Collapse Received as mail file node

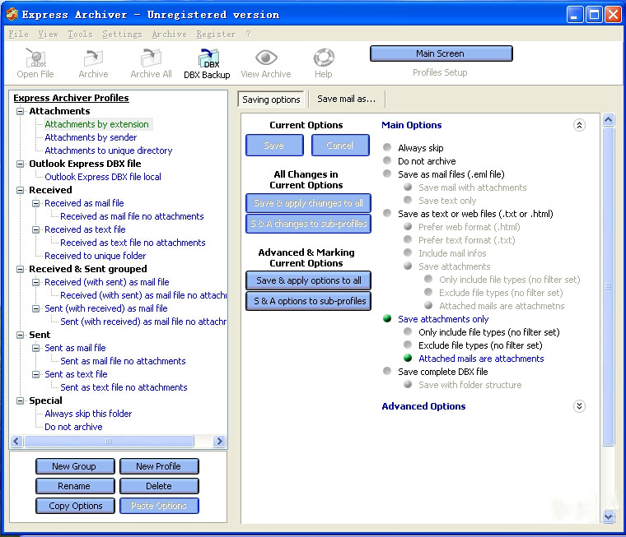click(x=36, y=203)
